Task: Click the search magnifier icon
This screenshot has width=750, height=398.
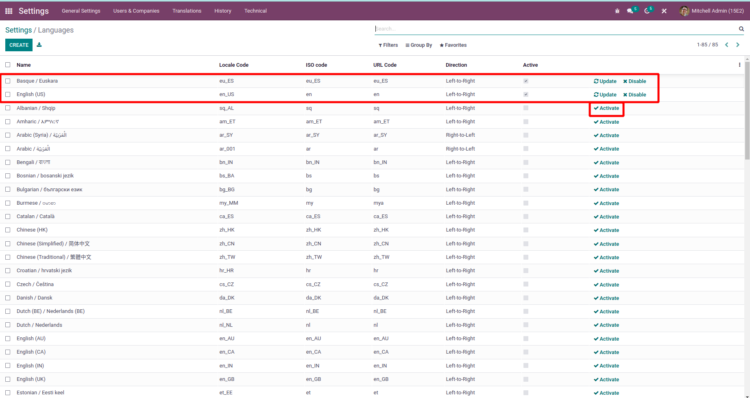Action: point(741,29)
